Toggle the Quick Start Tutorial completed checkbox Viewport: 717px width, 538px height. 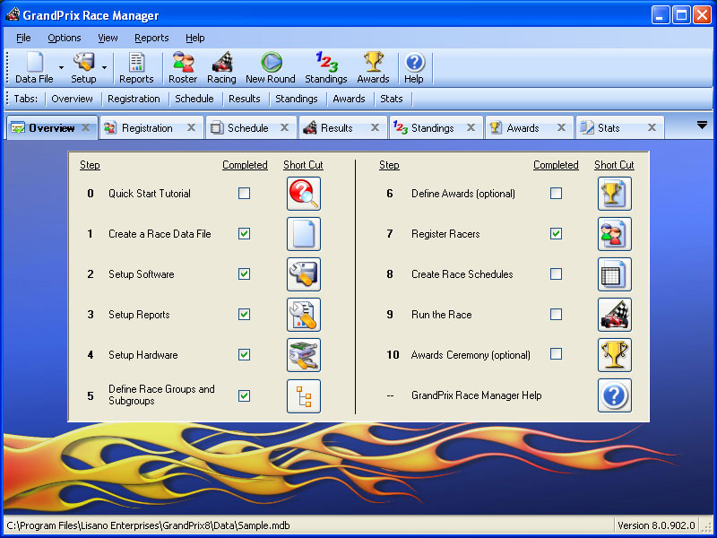click(x=244, y=194)
